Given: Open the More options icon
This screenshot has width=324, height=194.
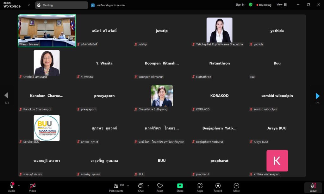Looking at the screenshot, I should 236,187.
